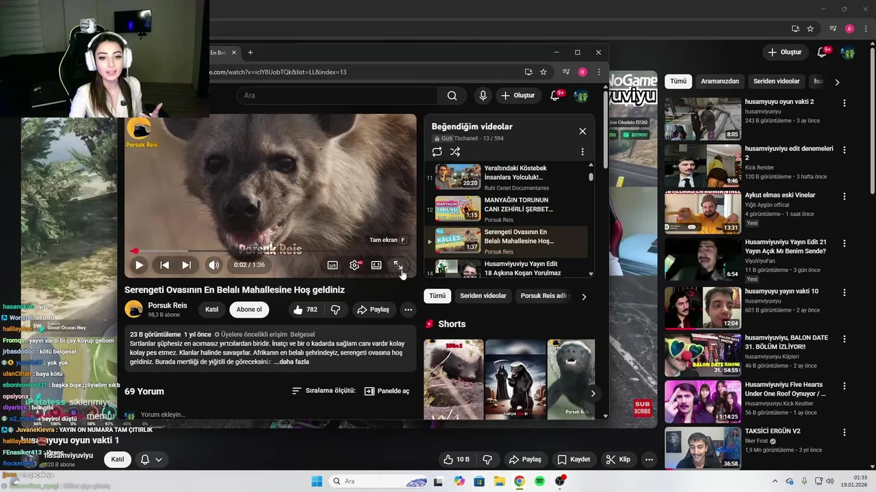Open File Explorer from taskbar

(500, 481)
